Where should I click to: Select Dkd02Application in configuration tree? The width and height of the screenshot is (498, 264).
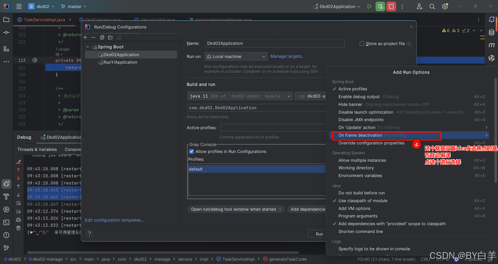(131, 55)
